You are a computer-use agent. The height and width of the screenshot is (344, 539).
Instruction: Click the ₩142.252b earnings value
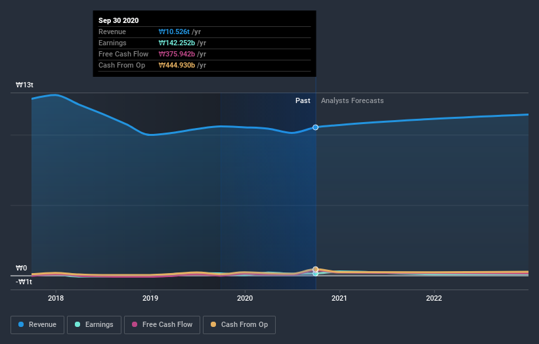(x=177, y=43)
